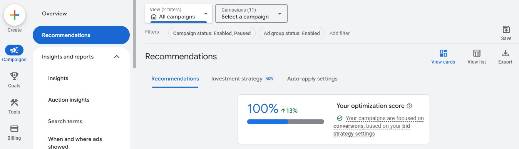
Task: Click the optimization score progress bar
Action: pyautogui.click(x=286, y=122)
